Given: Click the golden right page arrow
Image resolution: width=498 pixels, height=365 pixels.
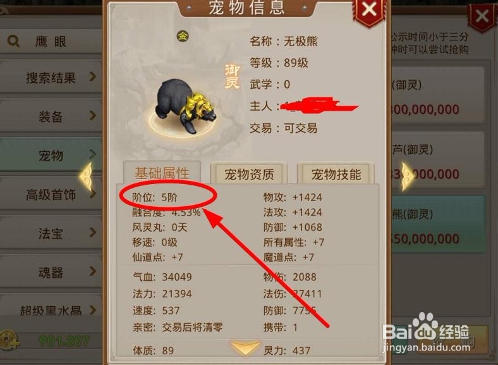Looking at the screenshot, I should click(408, 176).
